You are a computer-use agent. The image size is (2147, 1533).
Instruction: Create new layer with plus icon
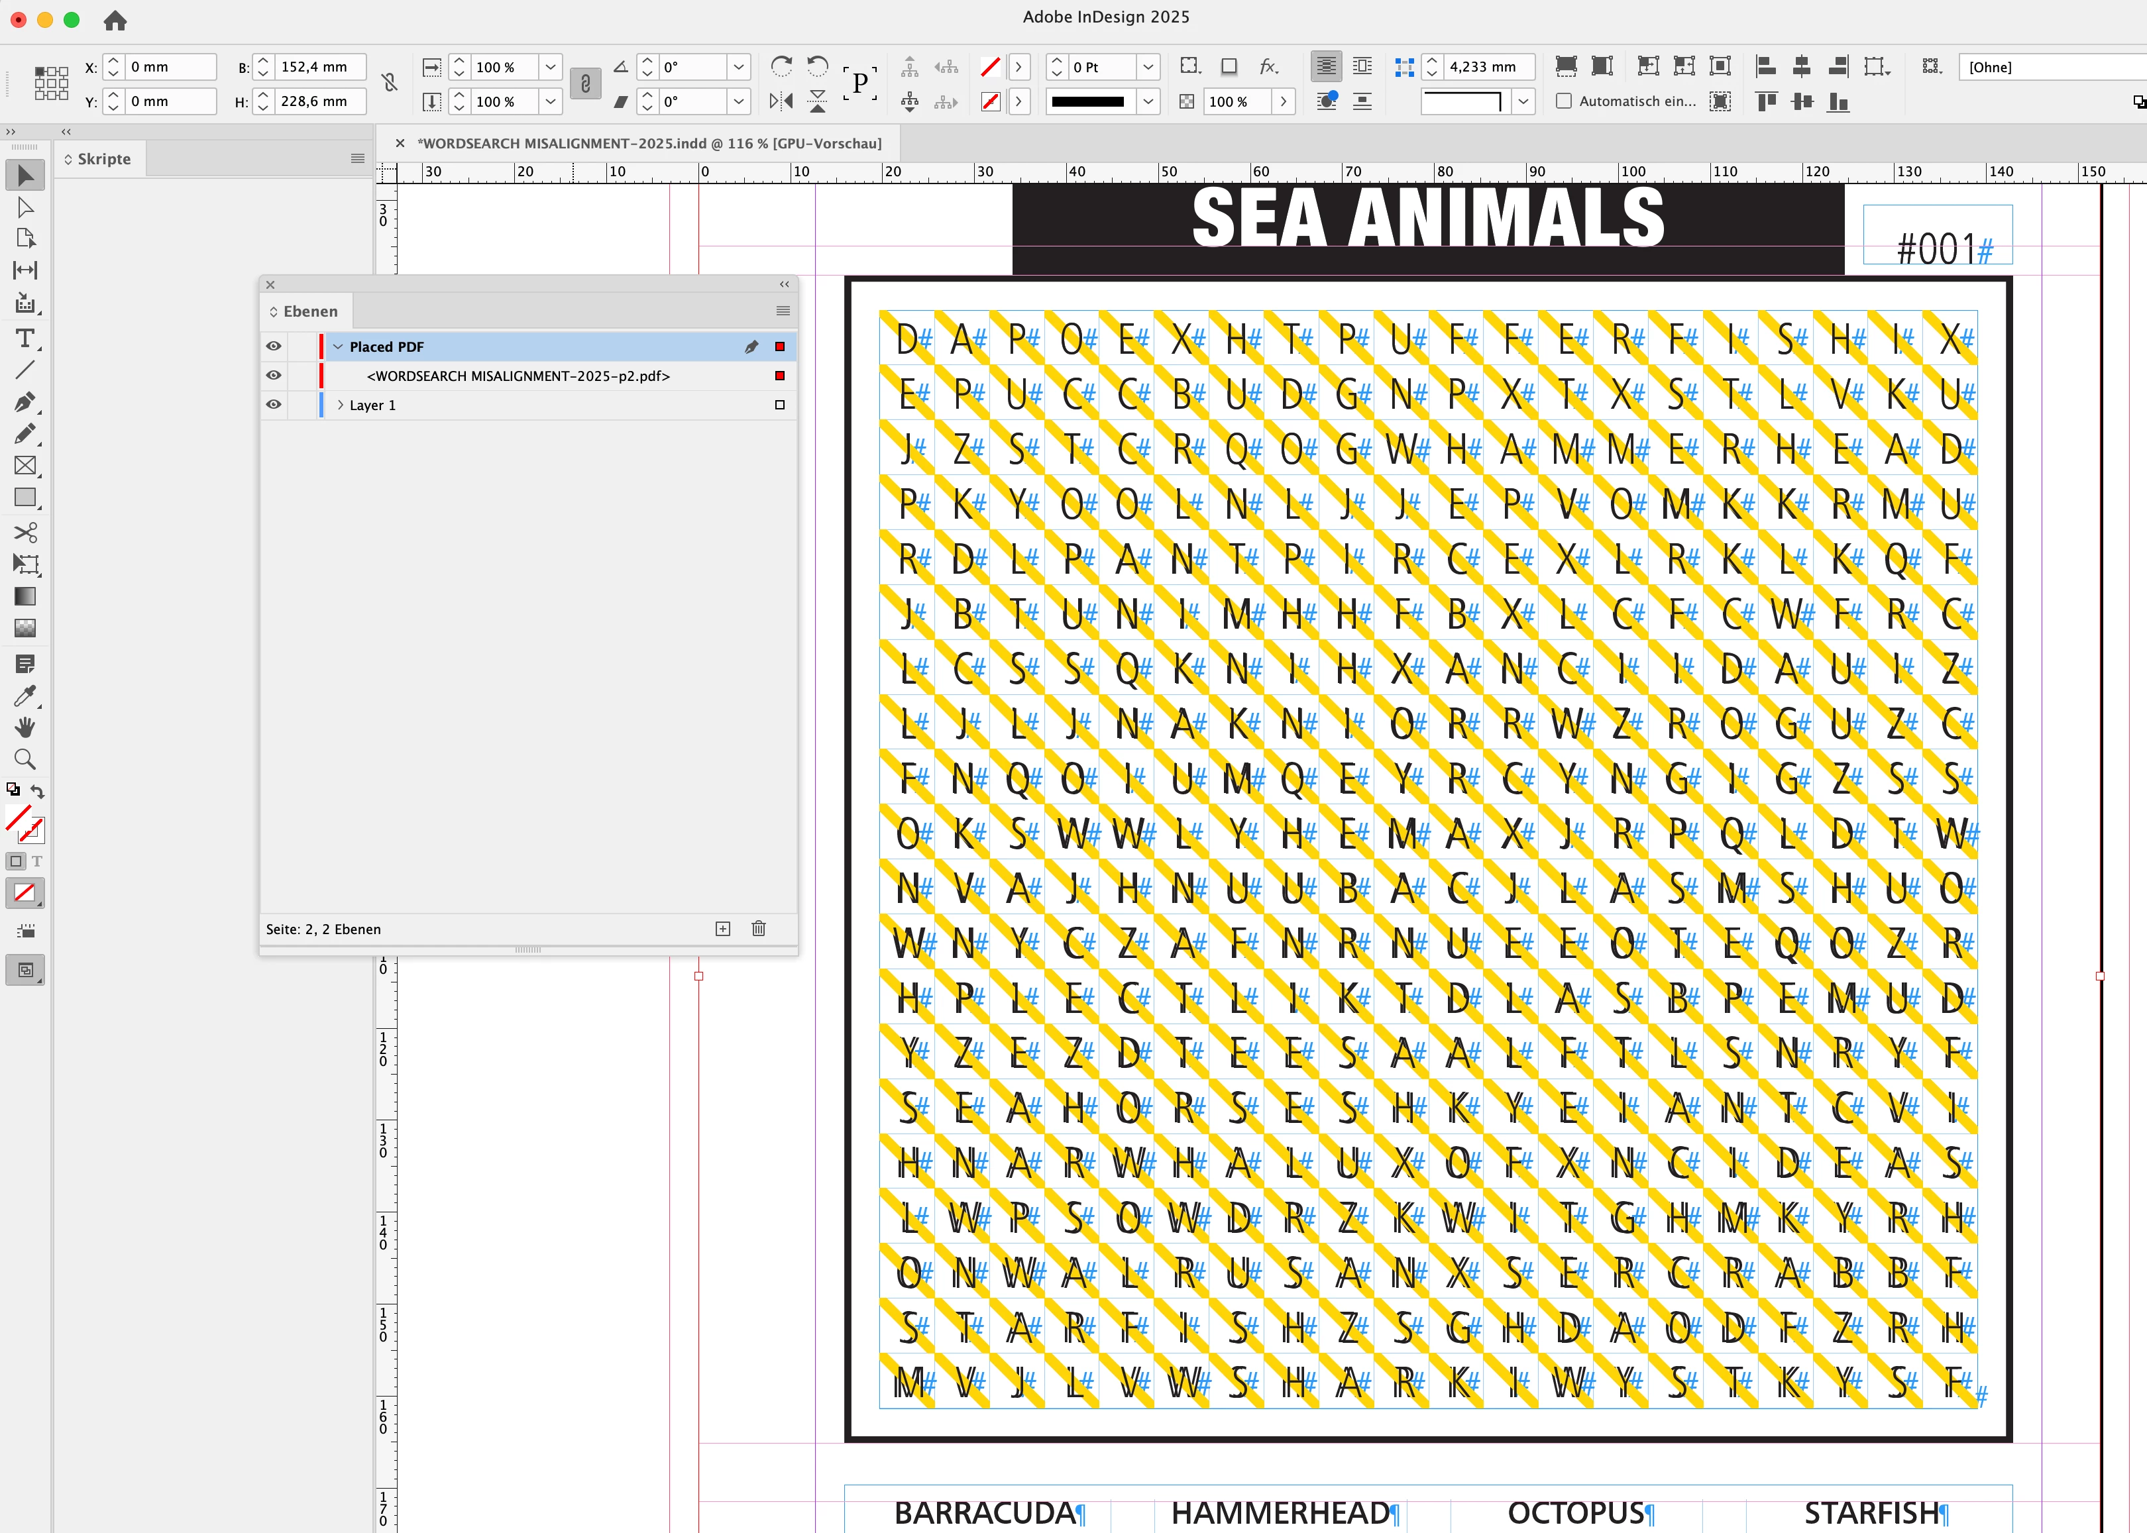point(722,929)
